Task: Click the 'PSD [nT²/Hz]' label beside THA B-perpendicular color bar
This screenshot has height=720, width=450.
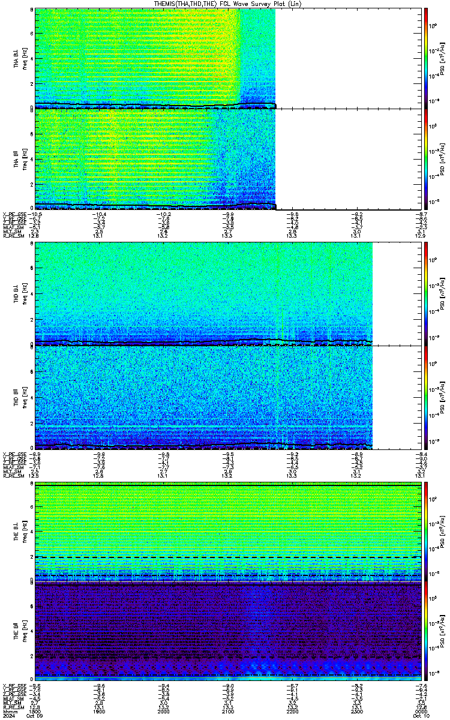Action: (442, 59)
